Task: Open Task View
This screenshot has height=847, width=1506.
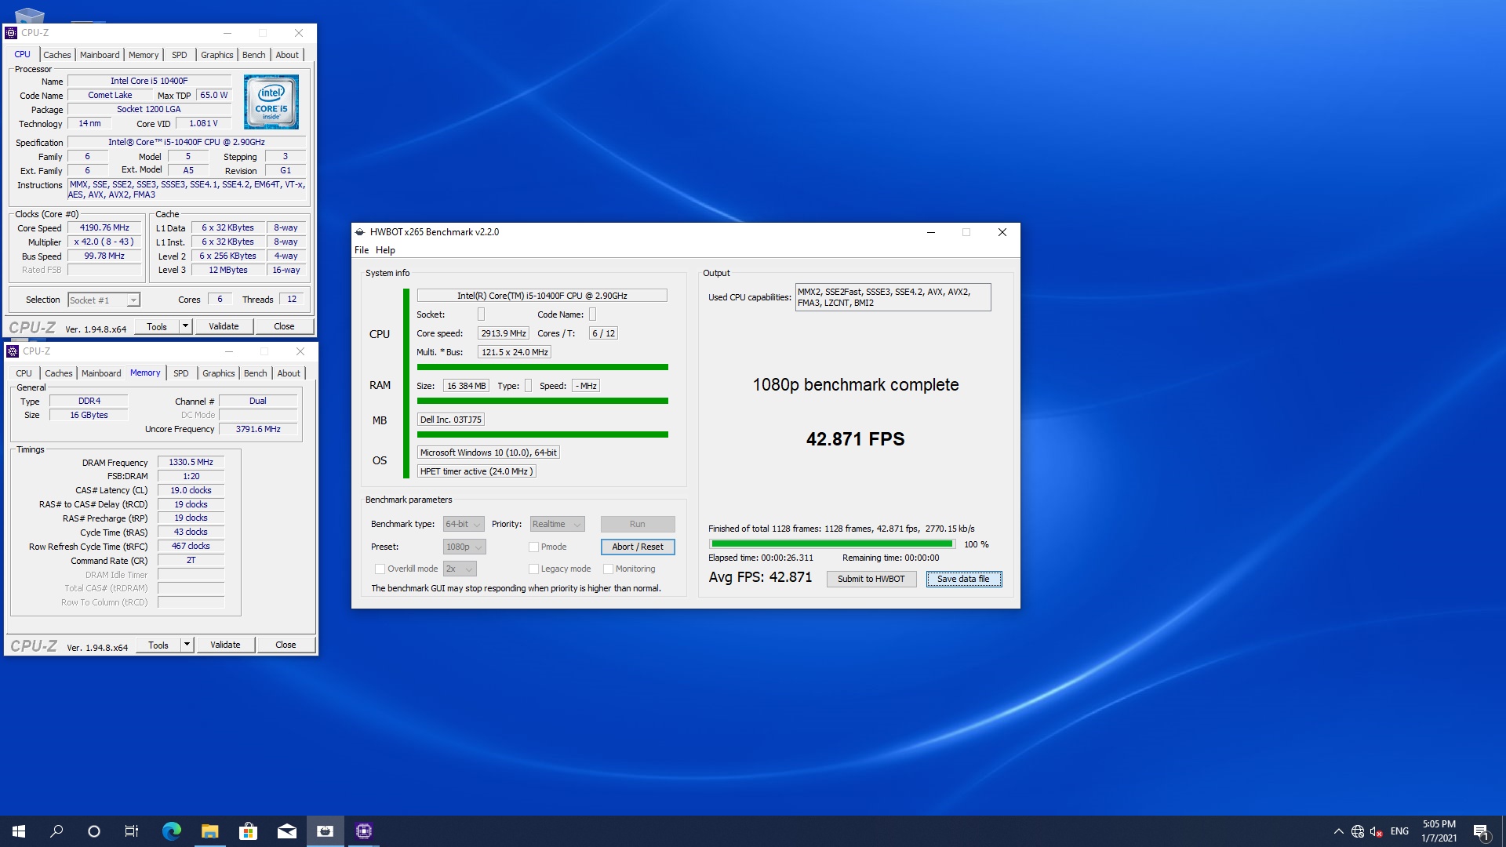Action: click(132, 831)
